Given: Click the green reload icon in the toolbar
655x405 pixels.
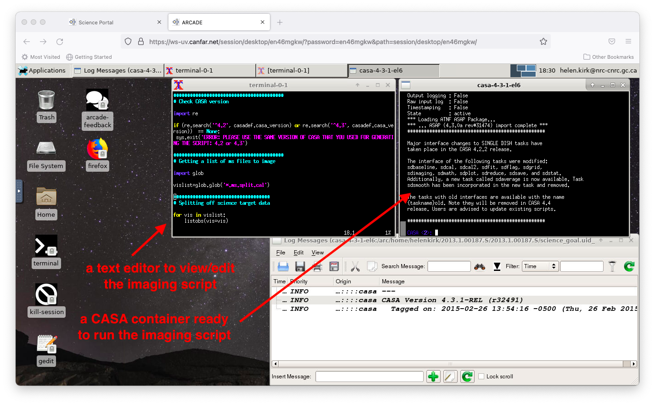Looking at the screenshot, I should [x=629, y=266].
